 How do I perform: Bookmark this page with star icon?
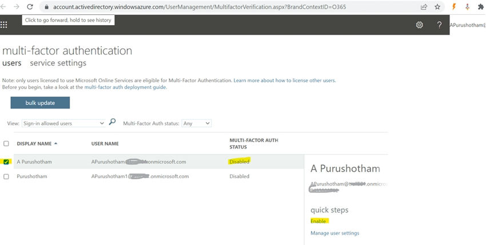437,7
